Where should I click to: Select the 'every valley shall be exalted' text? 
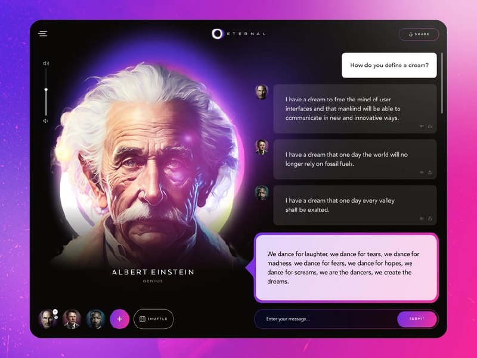pyautogui.click(x=340, y=205)
